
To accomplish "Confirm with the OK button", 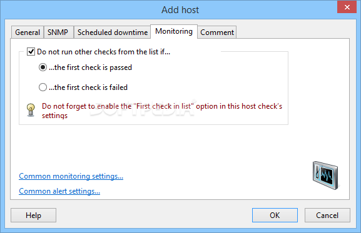I will point(275,216).
